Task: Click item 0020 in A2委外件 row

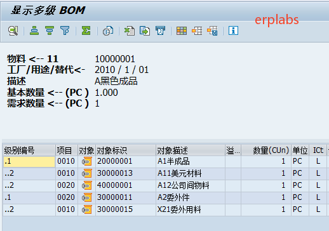Action: 66,197
